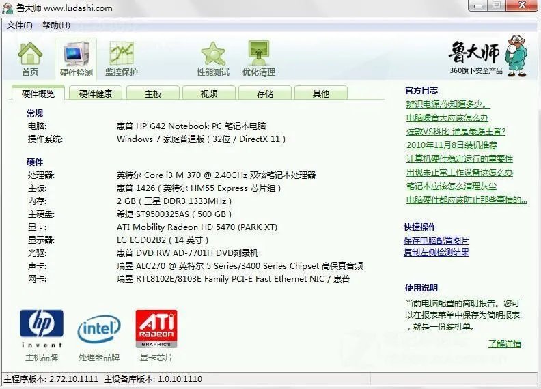The width and height of the screenshot is (541, 389).
Task: Open link 佐敦VS科比 谁是最强王者
Action: (x=456, y=132)
